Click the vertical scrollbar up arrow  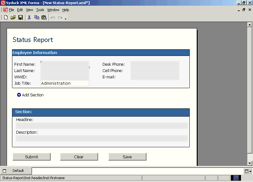(250, 25)
